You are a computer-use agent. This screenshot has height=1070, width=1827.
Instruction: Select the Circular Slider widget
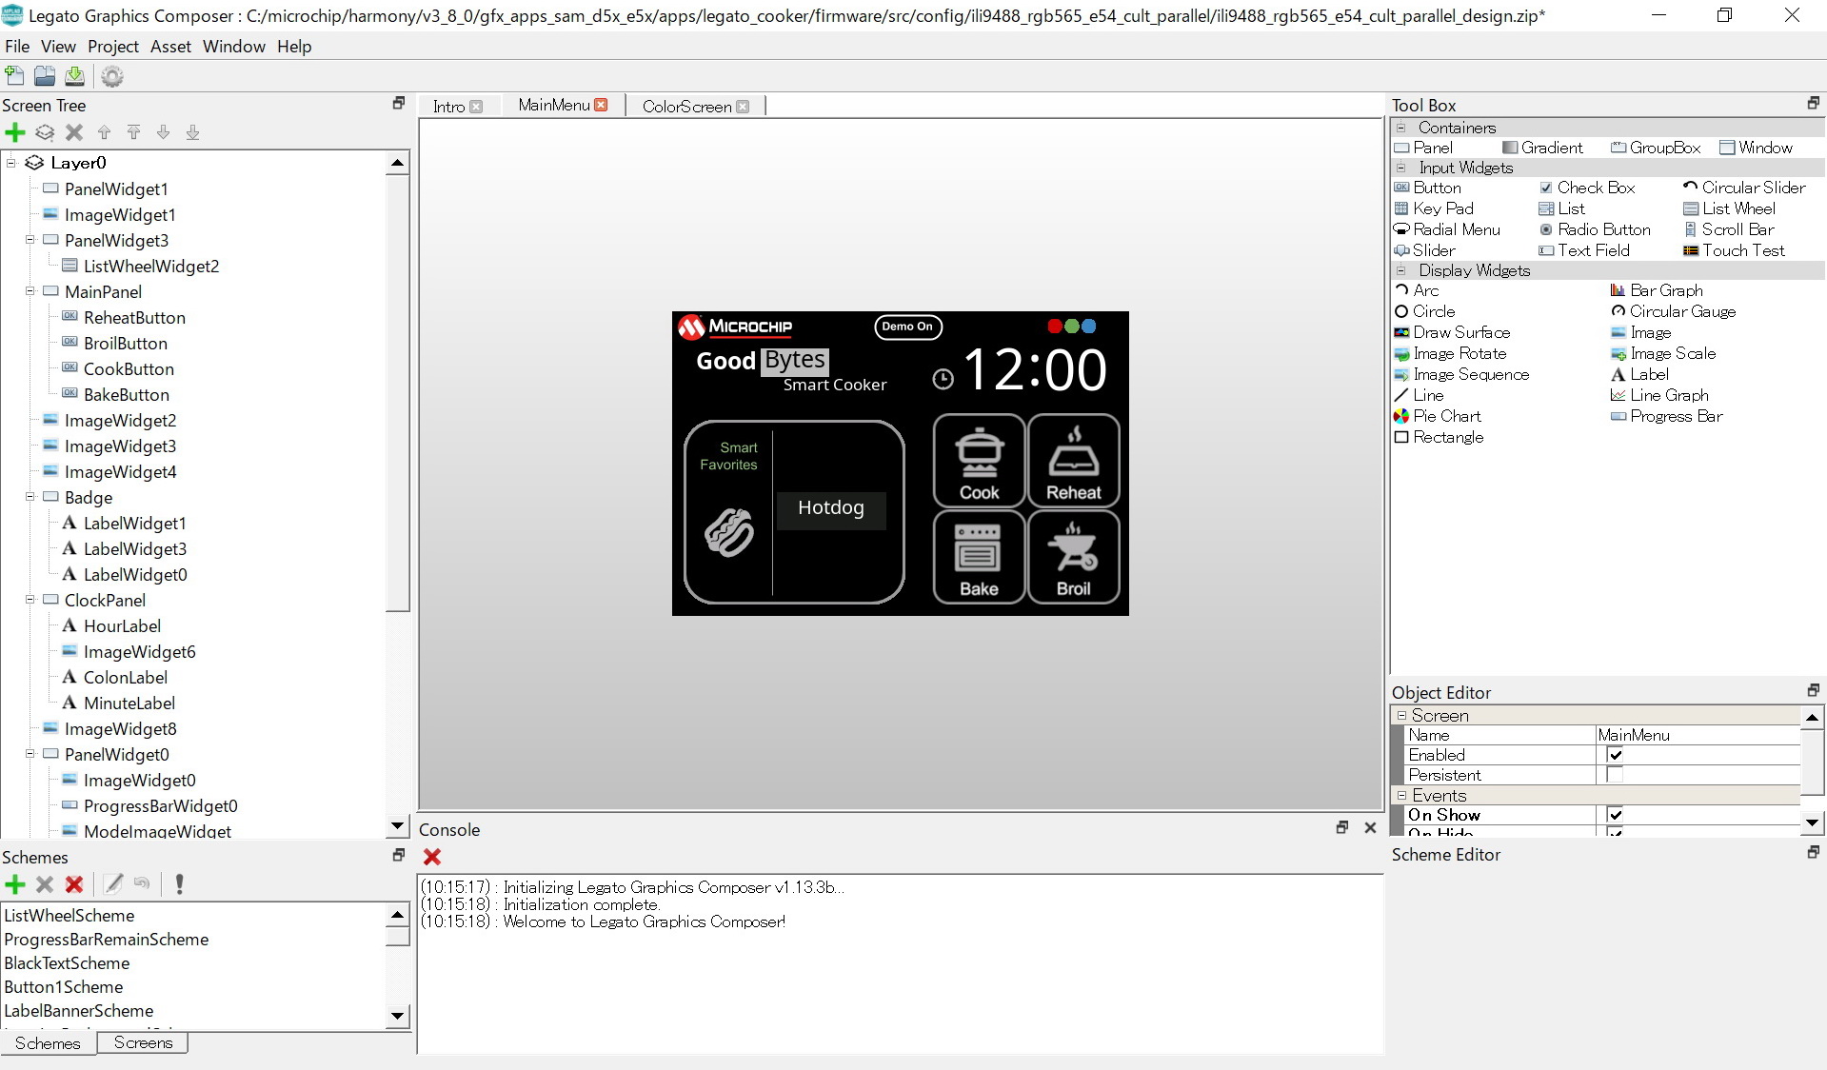click(1744, 188)
